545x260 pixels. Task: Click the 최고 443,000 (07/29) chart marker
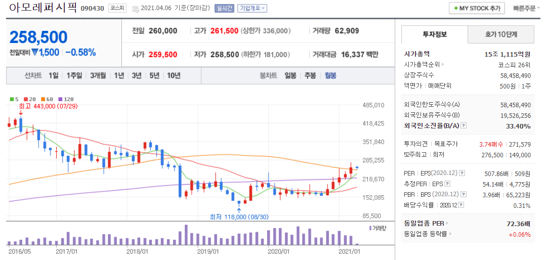coord(48,107)
